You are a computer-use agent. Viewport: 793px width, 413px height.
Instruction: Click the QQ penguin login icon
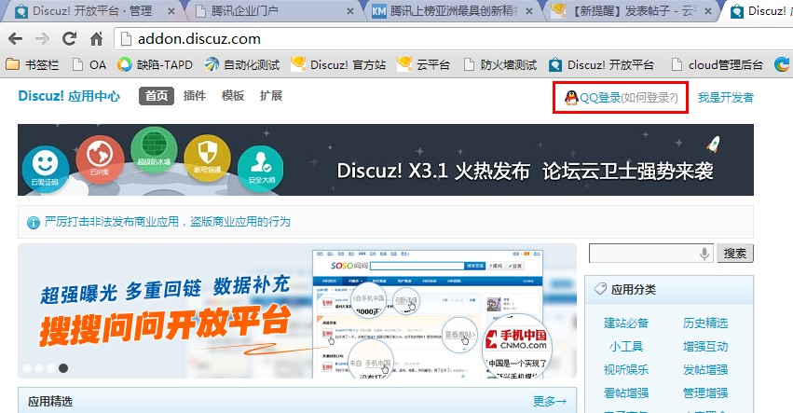click(571, 98)
